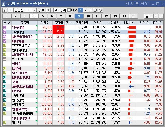Click the daily candle bar for 영풍정밀
Screen dimensions: 165x127
point(132,27)
